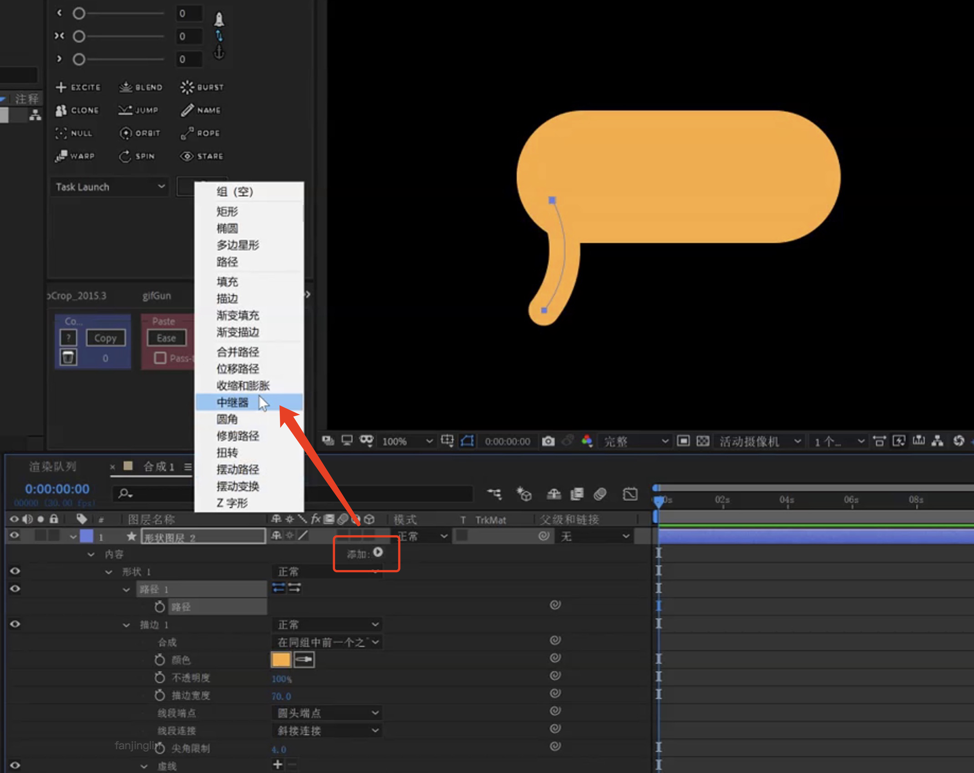This screenshot has height=773, width=974.
Task: Click the trash icon in copy panel
Action: 68,357
